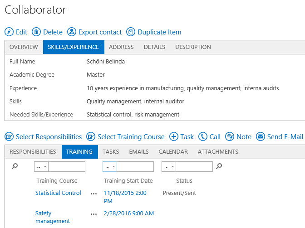Click the Send E-Mail envelope icon
This screenshot has height=228, width=305.
point(261,136)
